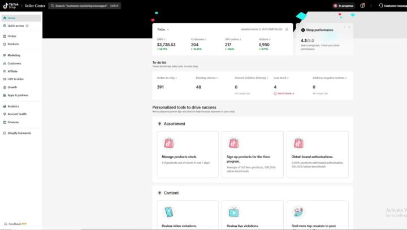Click the Affiliate icon in sidebar
This screenshot has height=230, width=407.
tap(5, 71)
